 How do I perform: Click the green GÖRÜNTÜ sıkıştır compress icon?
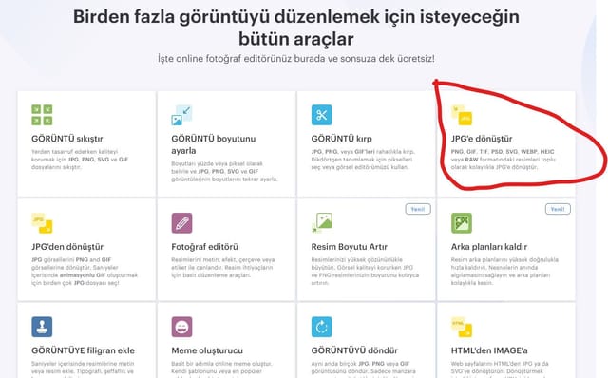42,115
